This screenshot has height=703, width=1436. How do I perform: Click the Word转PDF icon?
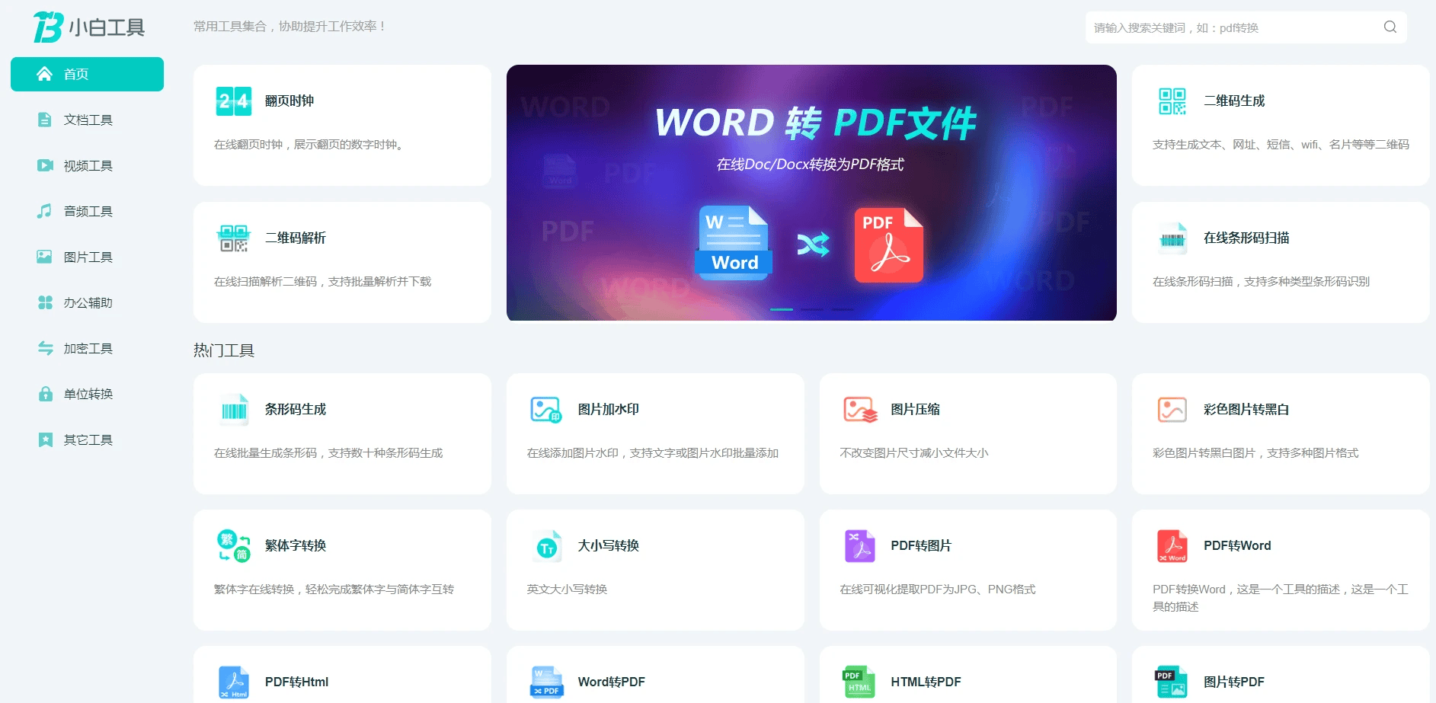coord(547,682)
